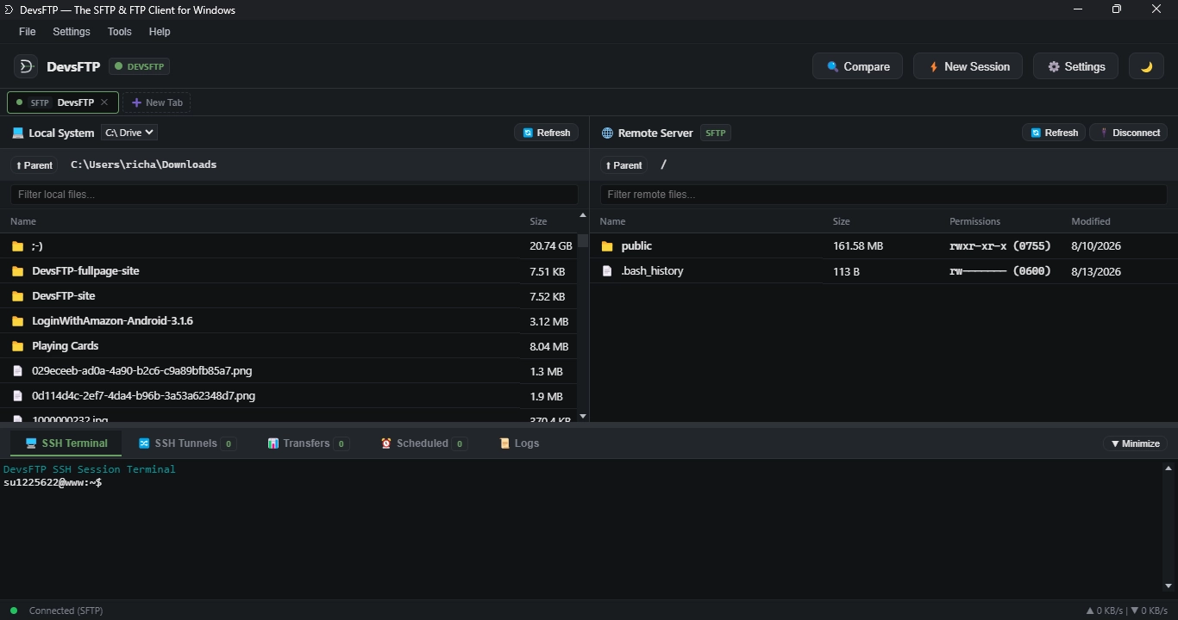The height and width of the screenshot is (620, 1178).
Task: Go to Parent folder in local pane
Action: [34, 165]
